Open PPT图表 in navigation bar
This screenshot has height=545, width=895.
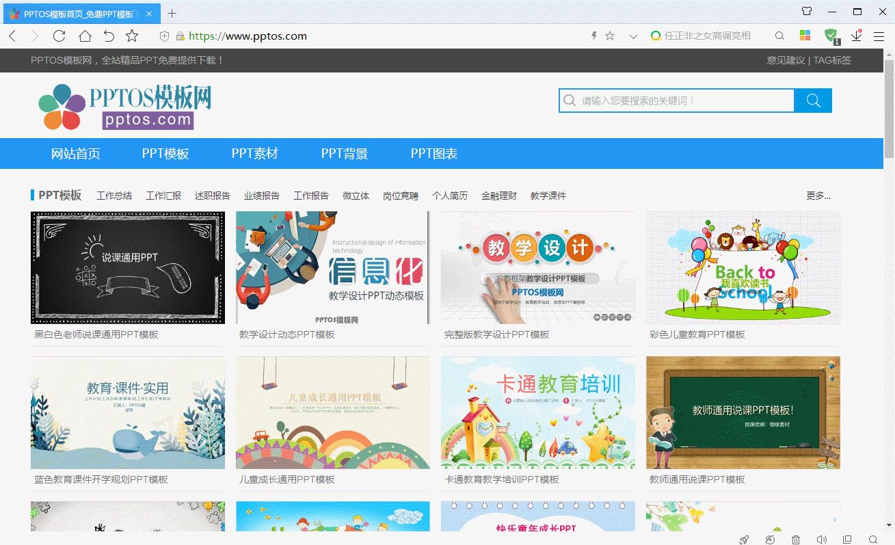click(x=434, y=154)
